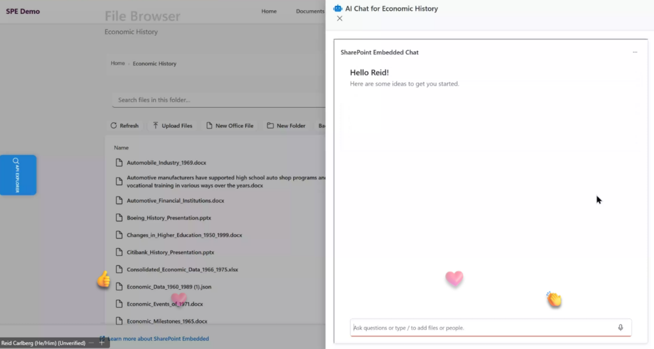This screenshot has width=654, height=349.
Task: Click the Refresh icon
Action: click(114, 125)
